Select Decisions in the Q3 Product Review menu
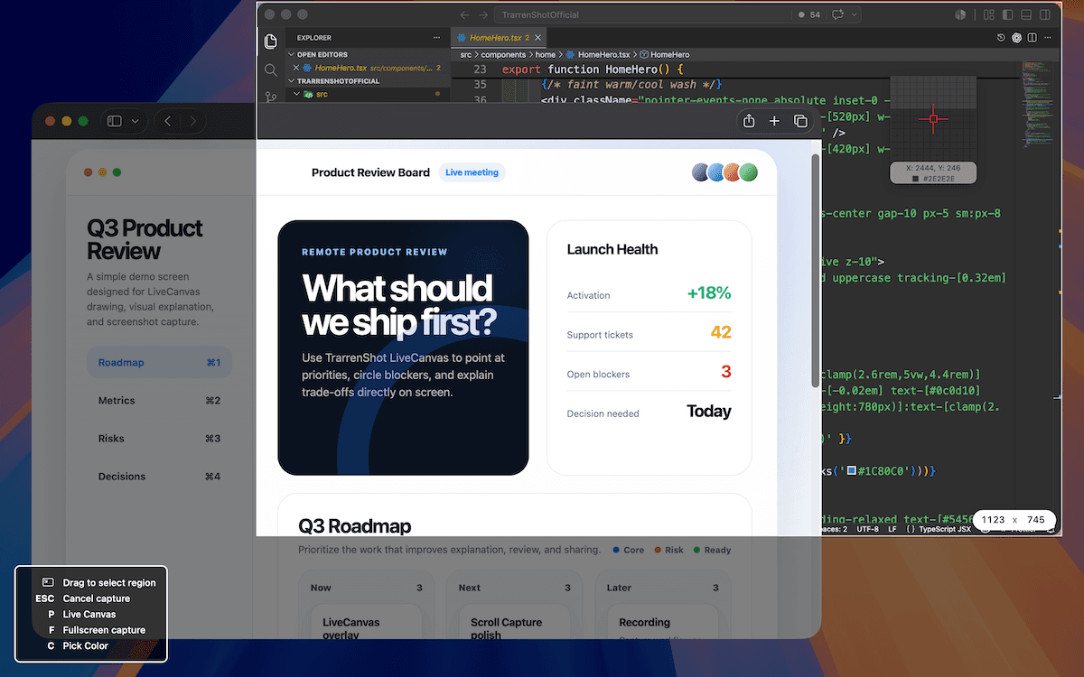This screenshot has height=677, width=1084. pos(159,477)
